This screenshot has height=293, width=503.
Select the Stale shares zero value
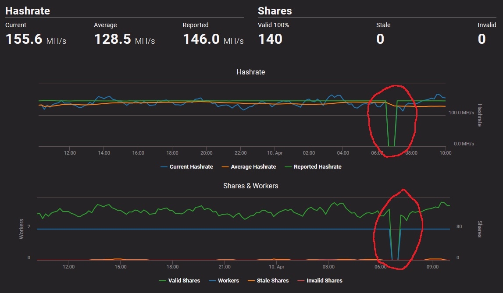(x=380, y=39)
